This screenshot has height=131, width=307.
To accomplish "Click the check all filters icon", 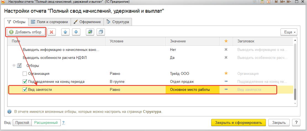I will click(90, 32).
